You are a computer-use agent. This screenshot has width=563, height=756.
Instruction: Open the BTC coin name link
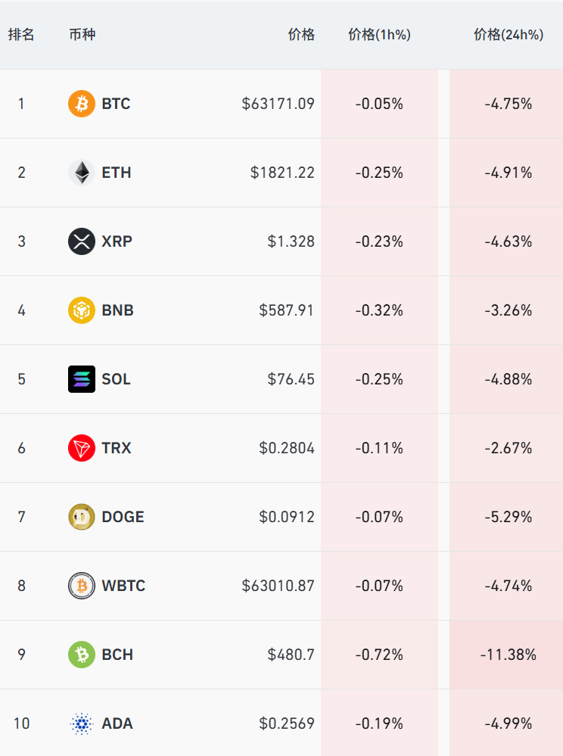(116, 104)
